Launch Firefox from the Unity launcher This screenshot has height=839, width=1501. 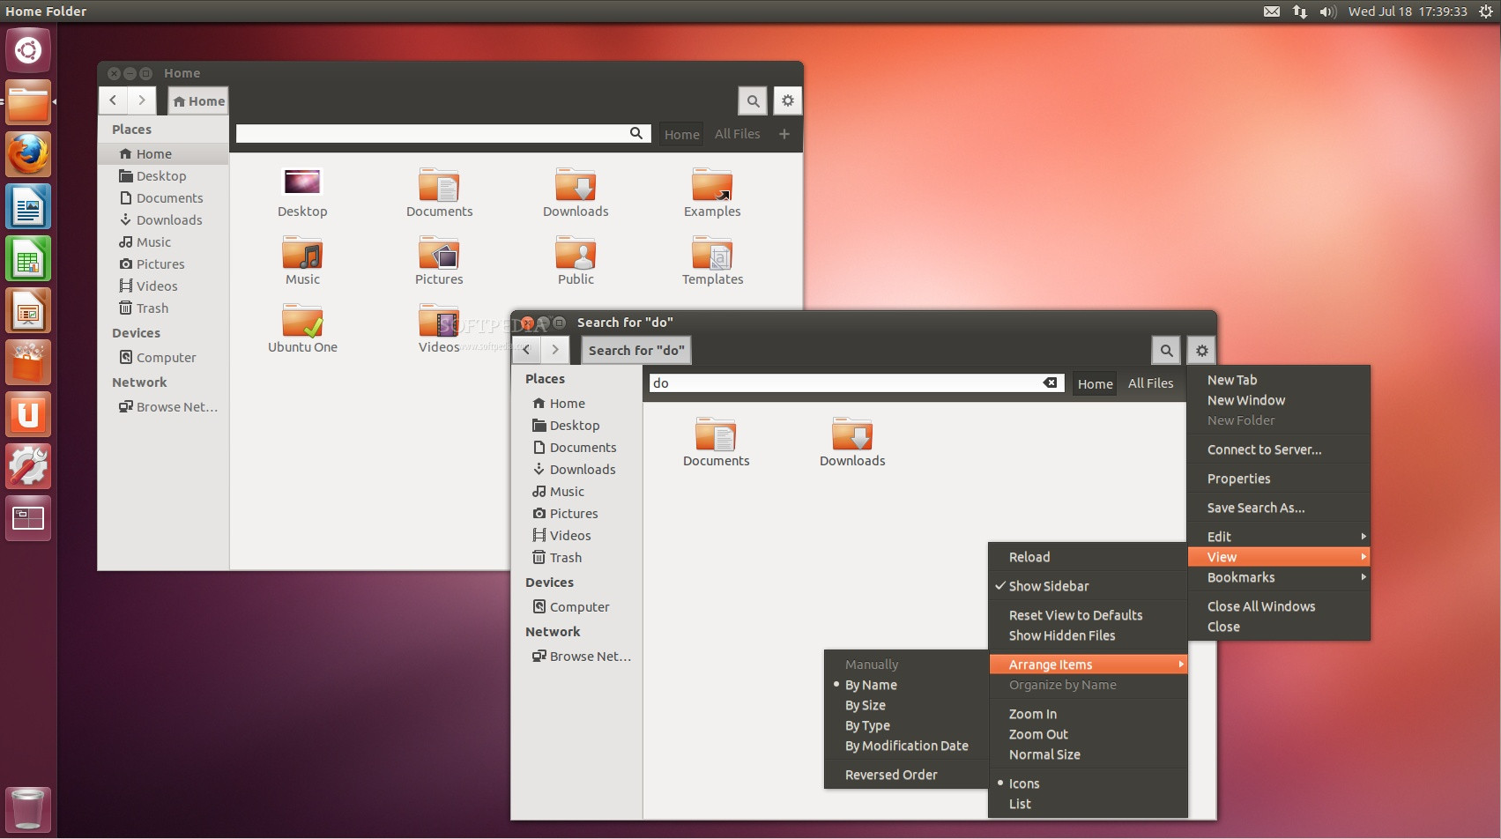(x=27, y=154)
